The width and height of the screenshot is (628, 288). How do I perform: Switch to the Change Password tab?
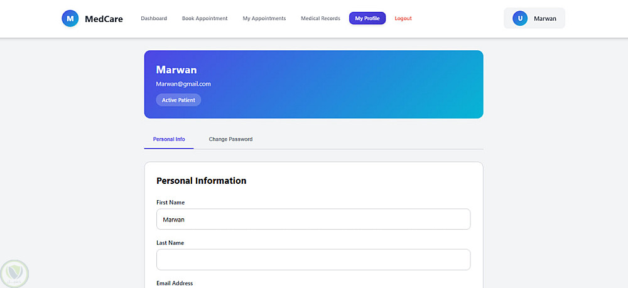230,139
